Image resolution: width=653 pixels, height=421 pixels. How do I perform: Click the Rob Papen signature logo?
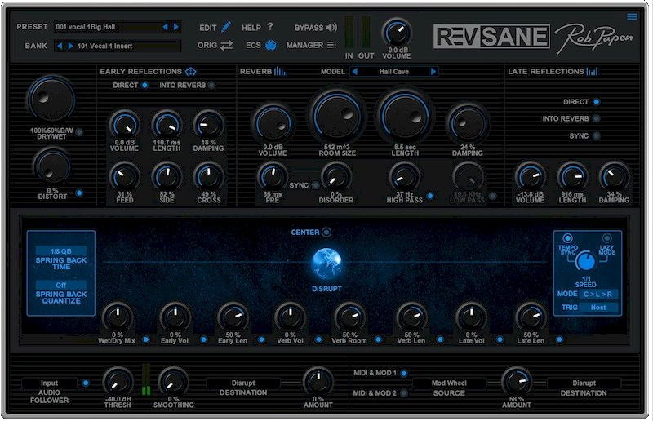(x=594, y=38)
